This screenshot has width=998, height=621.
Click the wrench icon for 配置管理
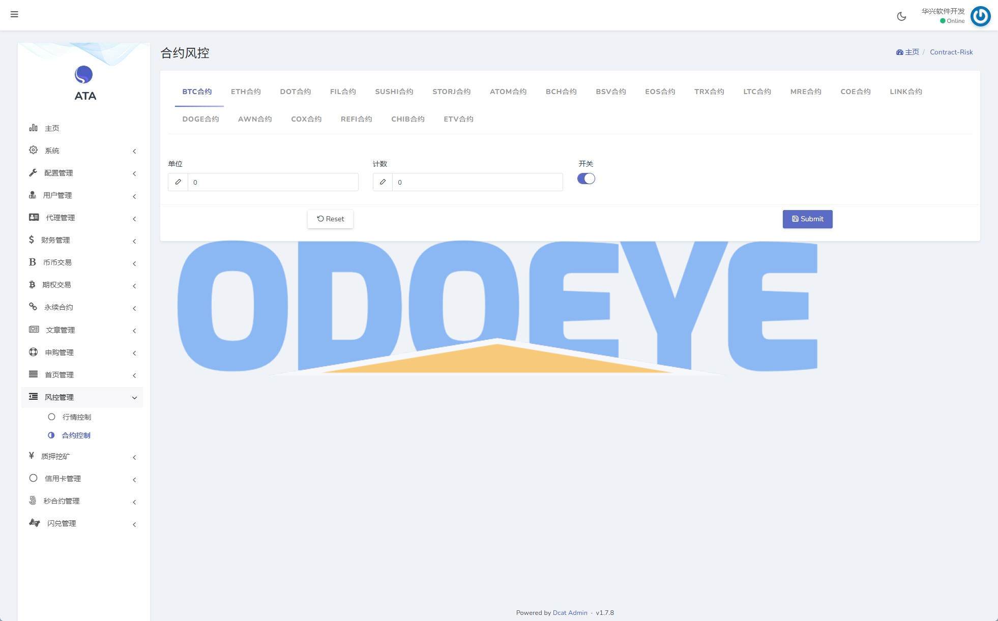coord(33,172)
